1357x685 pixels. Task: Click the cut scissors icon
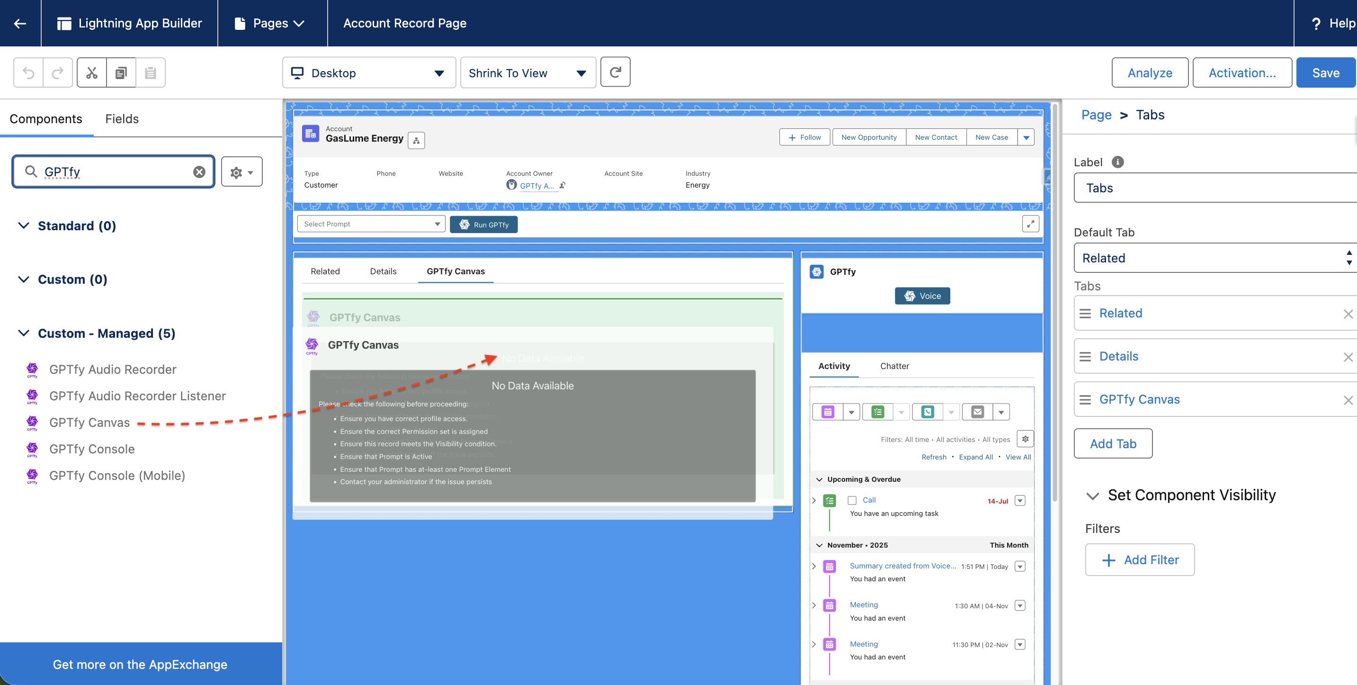tap(92, 72)
